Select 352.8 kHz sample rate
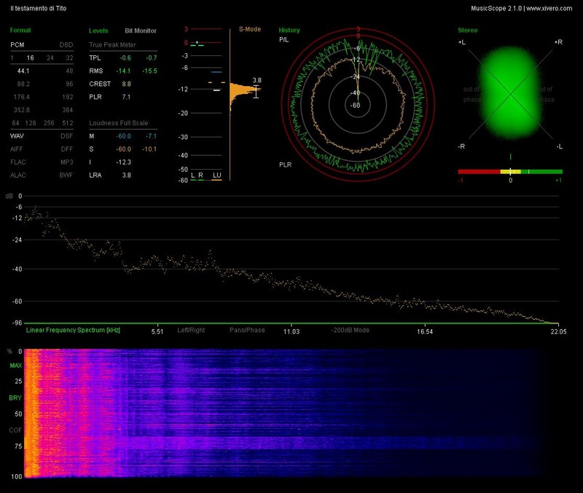 pos(22,110)
